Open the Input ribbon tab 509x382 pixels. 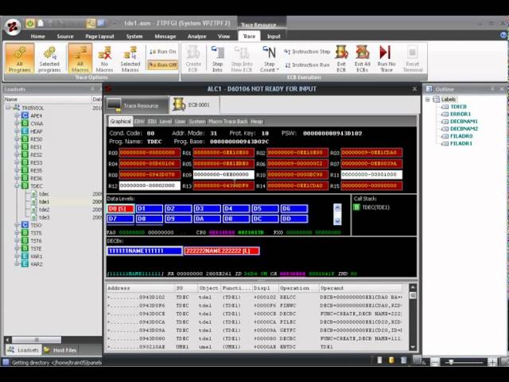click(x=274, y=37)
